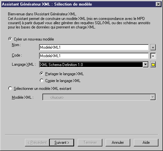Select Sélectionner un modèle XML existant option
The height and width of the screenshot is (151, 163).
(10, 88)
